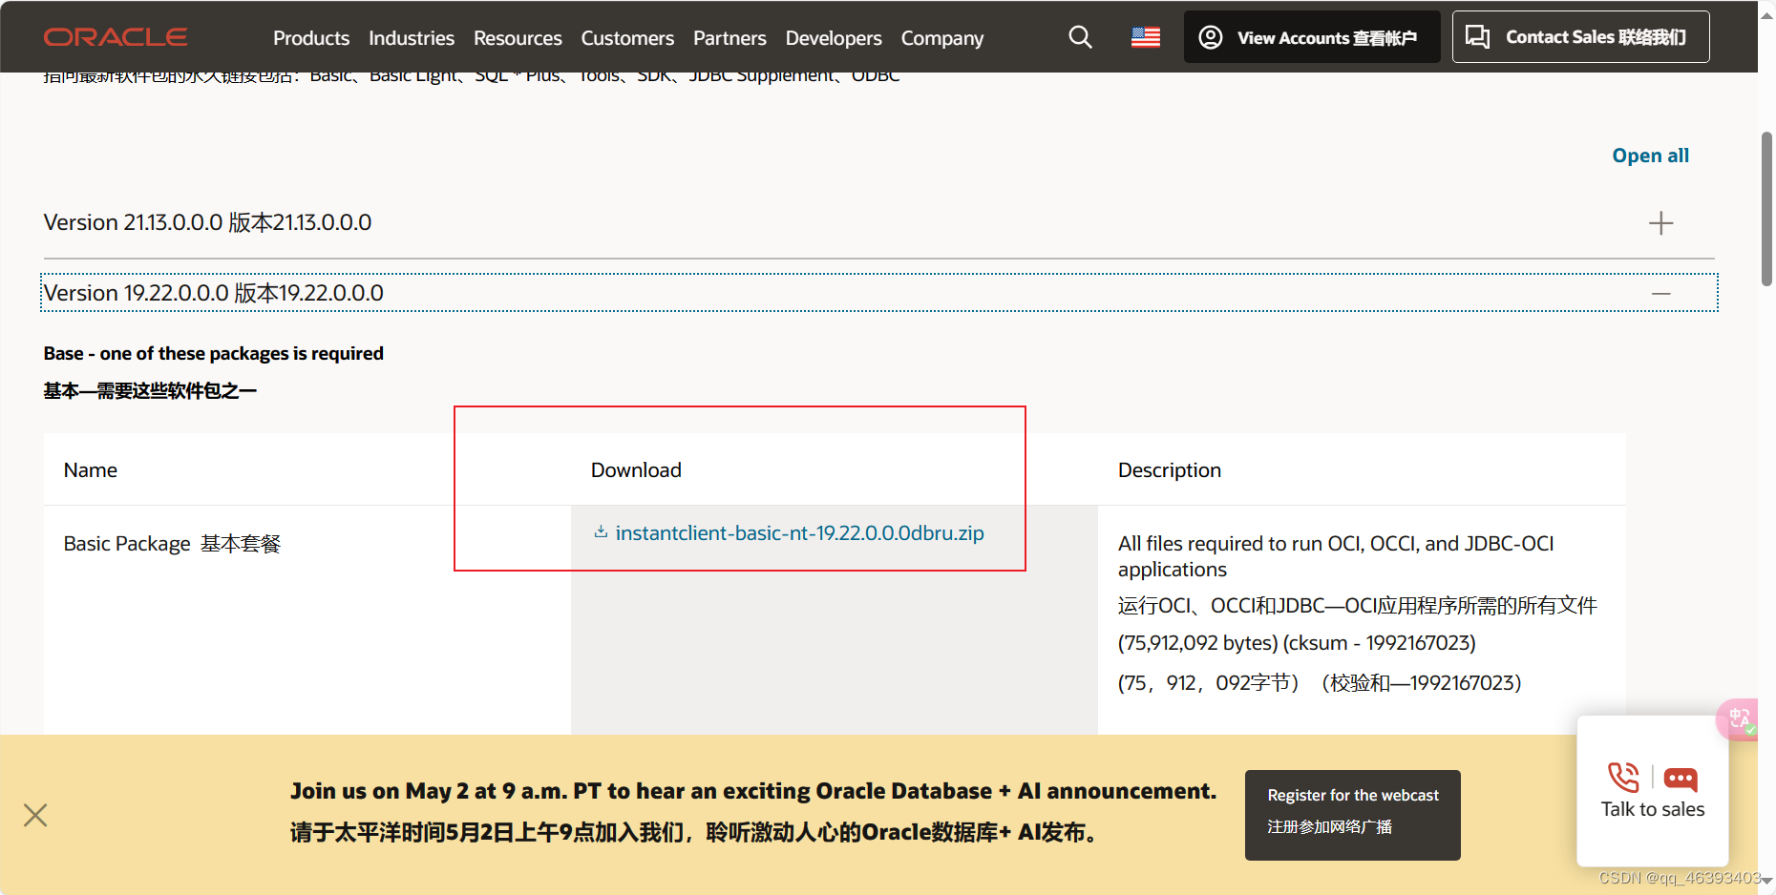Click the Name column header
1776x895 pixels.
click(91, 470)
